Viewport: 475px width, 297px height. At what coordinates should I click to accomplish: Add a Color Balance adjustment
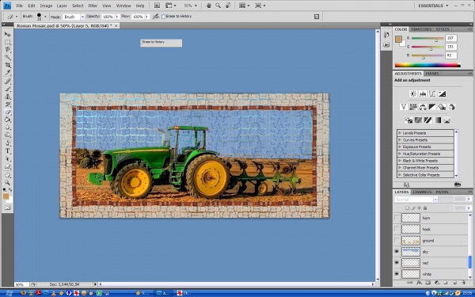[423, 107]
